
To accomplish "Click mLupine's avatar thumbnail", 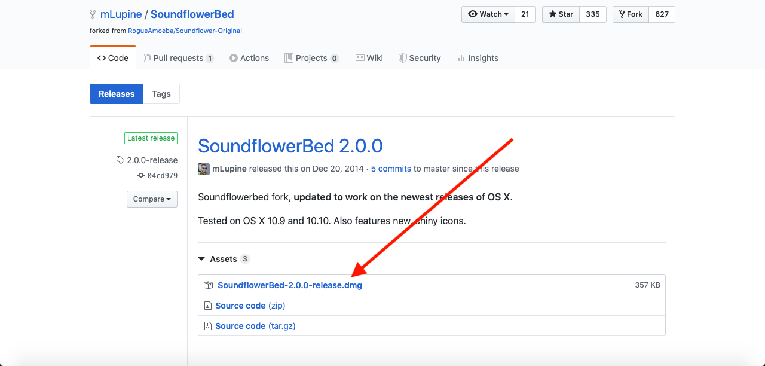I will 204,169.
